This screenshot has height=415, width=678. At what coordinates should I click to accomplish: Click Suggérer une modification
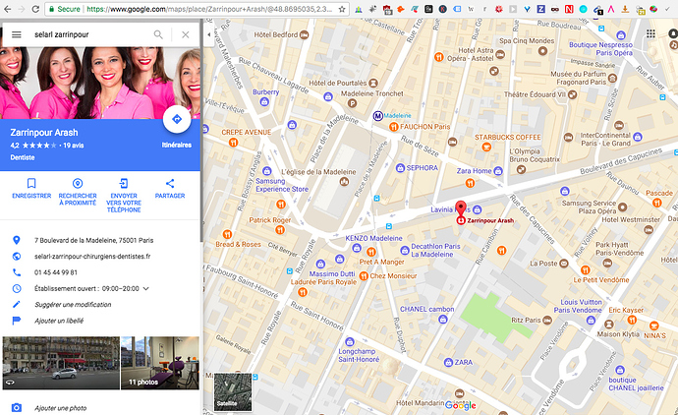point(73,305)
